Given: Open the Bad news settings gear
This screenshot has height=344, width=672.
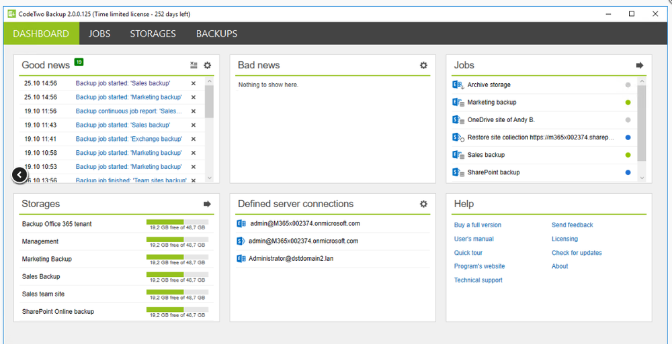Looking at the screenshot, I should (423, 66).
